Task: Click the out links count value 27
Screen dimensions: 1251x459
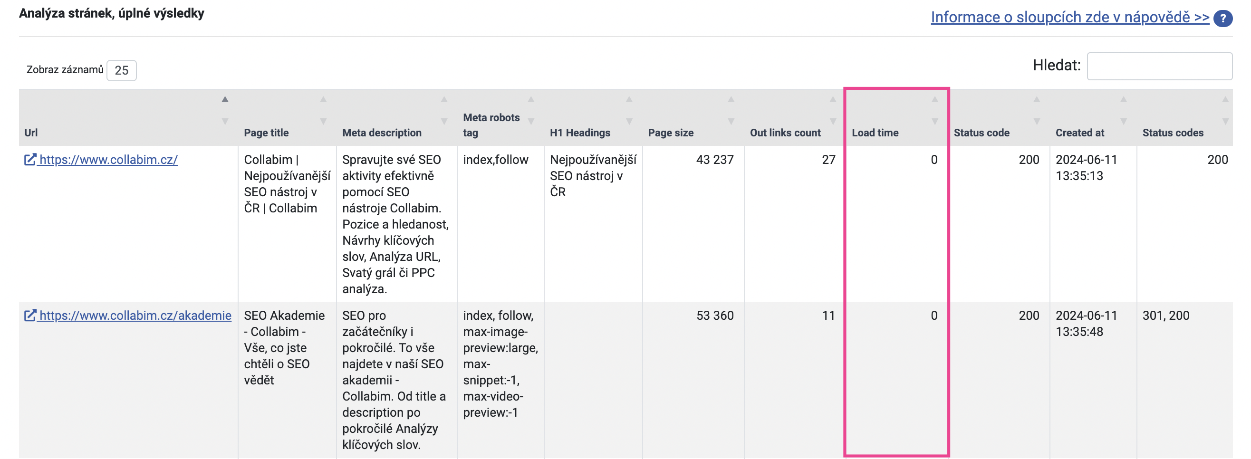Action: [x=828, y=160]
